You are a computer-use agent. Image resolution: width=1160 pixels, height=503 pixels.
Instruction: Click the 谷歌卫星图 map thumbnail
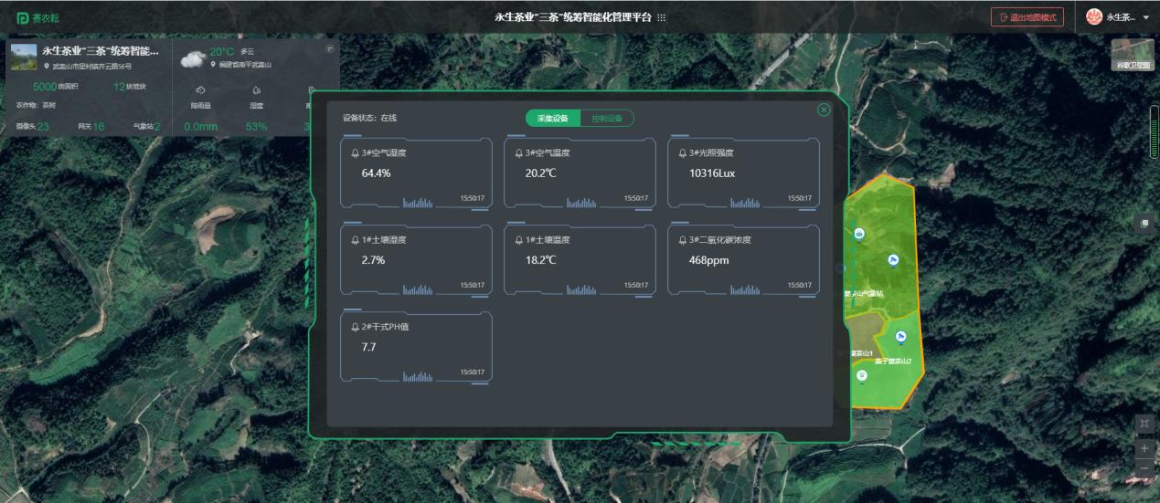click(1132, 54)
